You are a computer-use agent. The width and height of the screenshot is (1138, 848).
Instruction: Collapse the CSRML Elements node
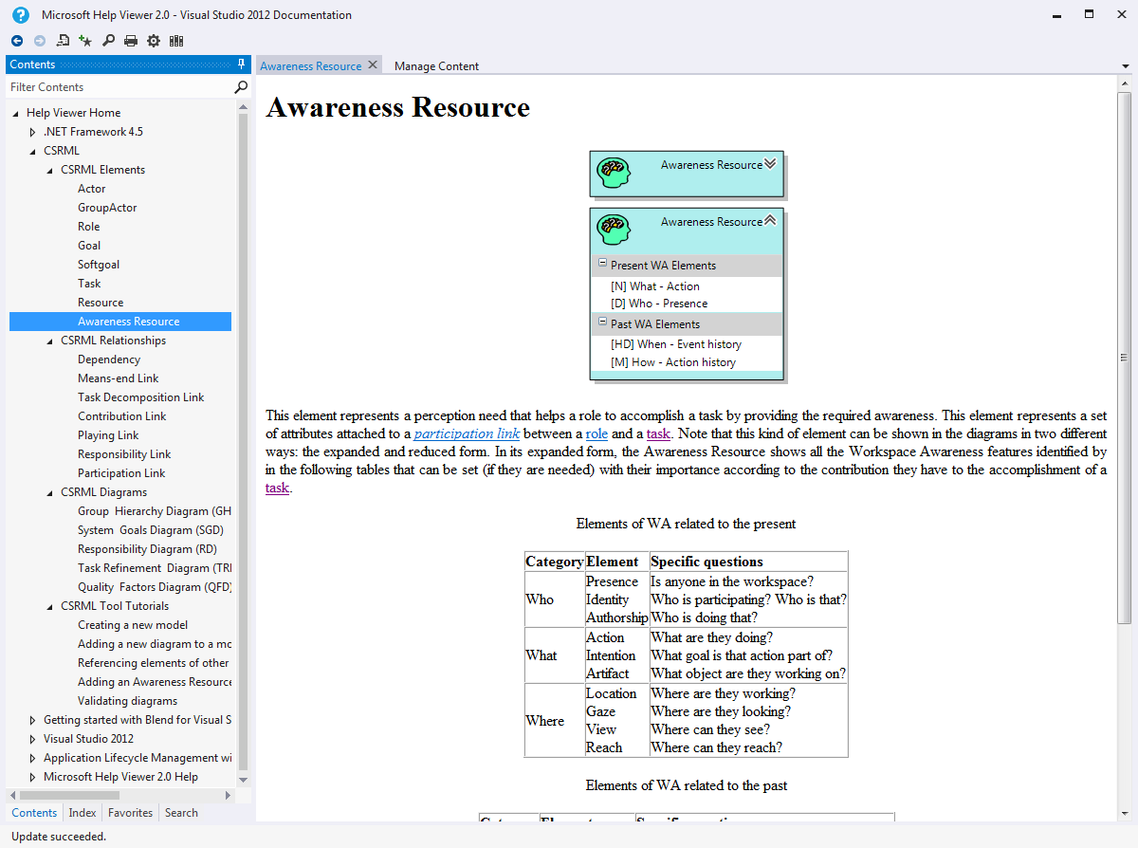tap(49, 170)
